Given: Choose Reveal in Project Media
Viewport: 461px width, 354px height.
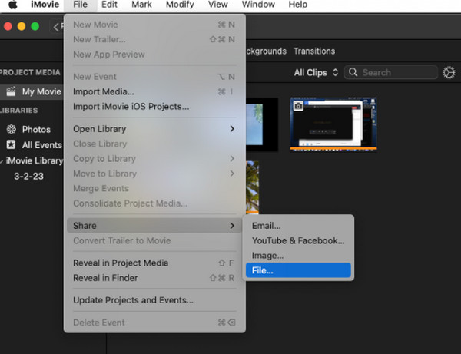Looking at the screenshot, I should [154, 263].
